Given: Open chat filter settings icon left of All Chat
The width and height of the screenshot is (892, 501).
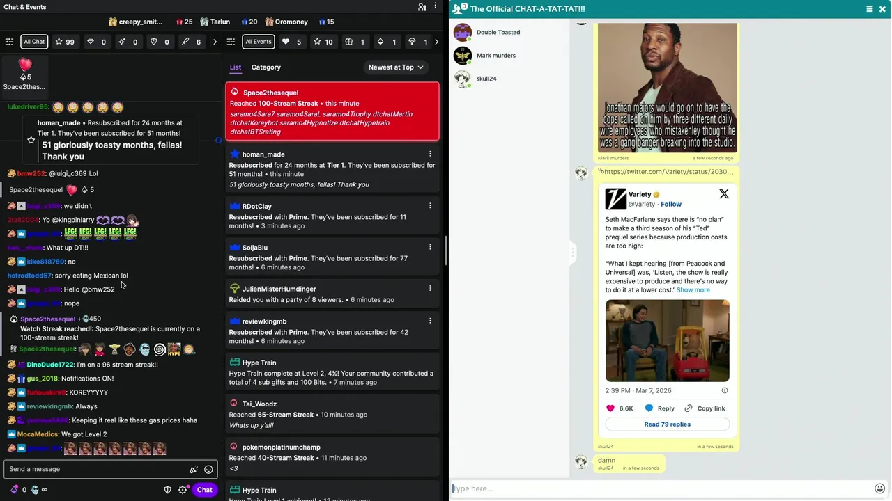Looking at the screenshot, I should point(10,42).
